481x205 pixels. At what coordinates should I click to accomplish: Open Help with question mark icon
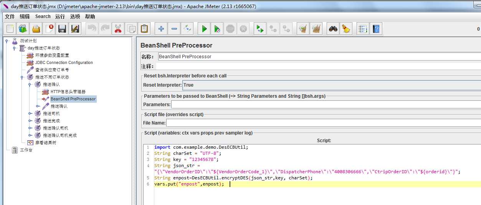(376, 29)
